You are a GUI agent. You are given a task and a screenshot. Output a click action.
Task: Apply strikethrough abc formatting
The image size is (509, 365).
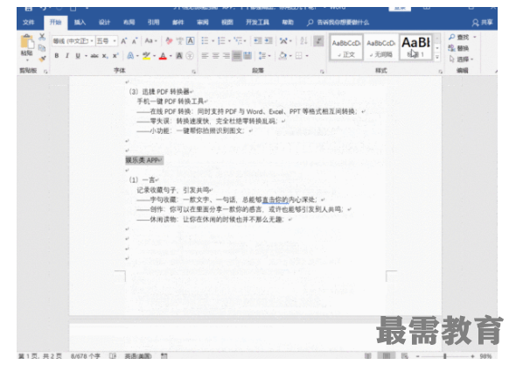94,56
